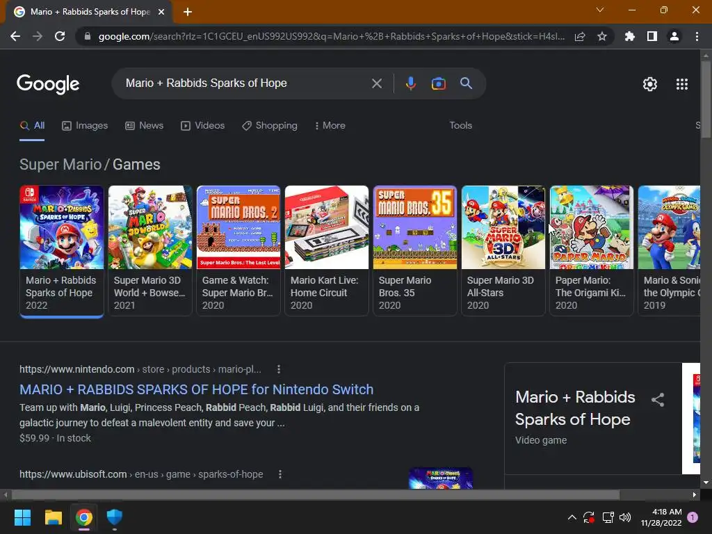Select the Mario & Sonic Olympic Games card
Viewport: 712px width, 534px height.
point(669,250)
